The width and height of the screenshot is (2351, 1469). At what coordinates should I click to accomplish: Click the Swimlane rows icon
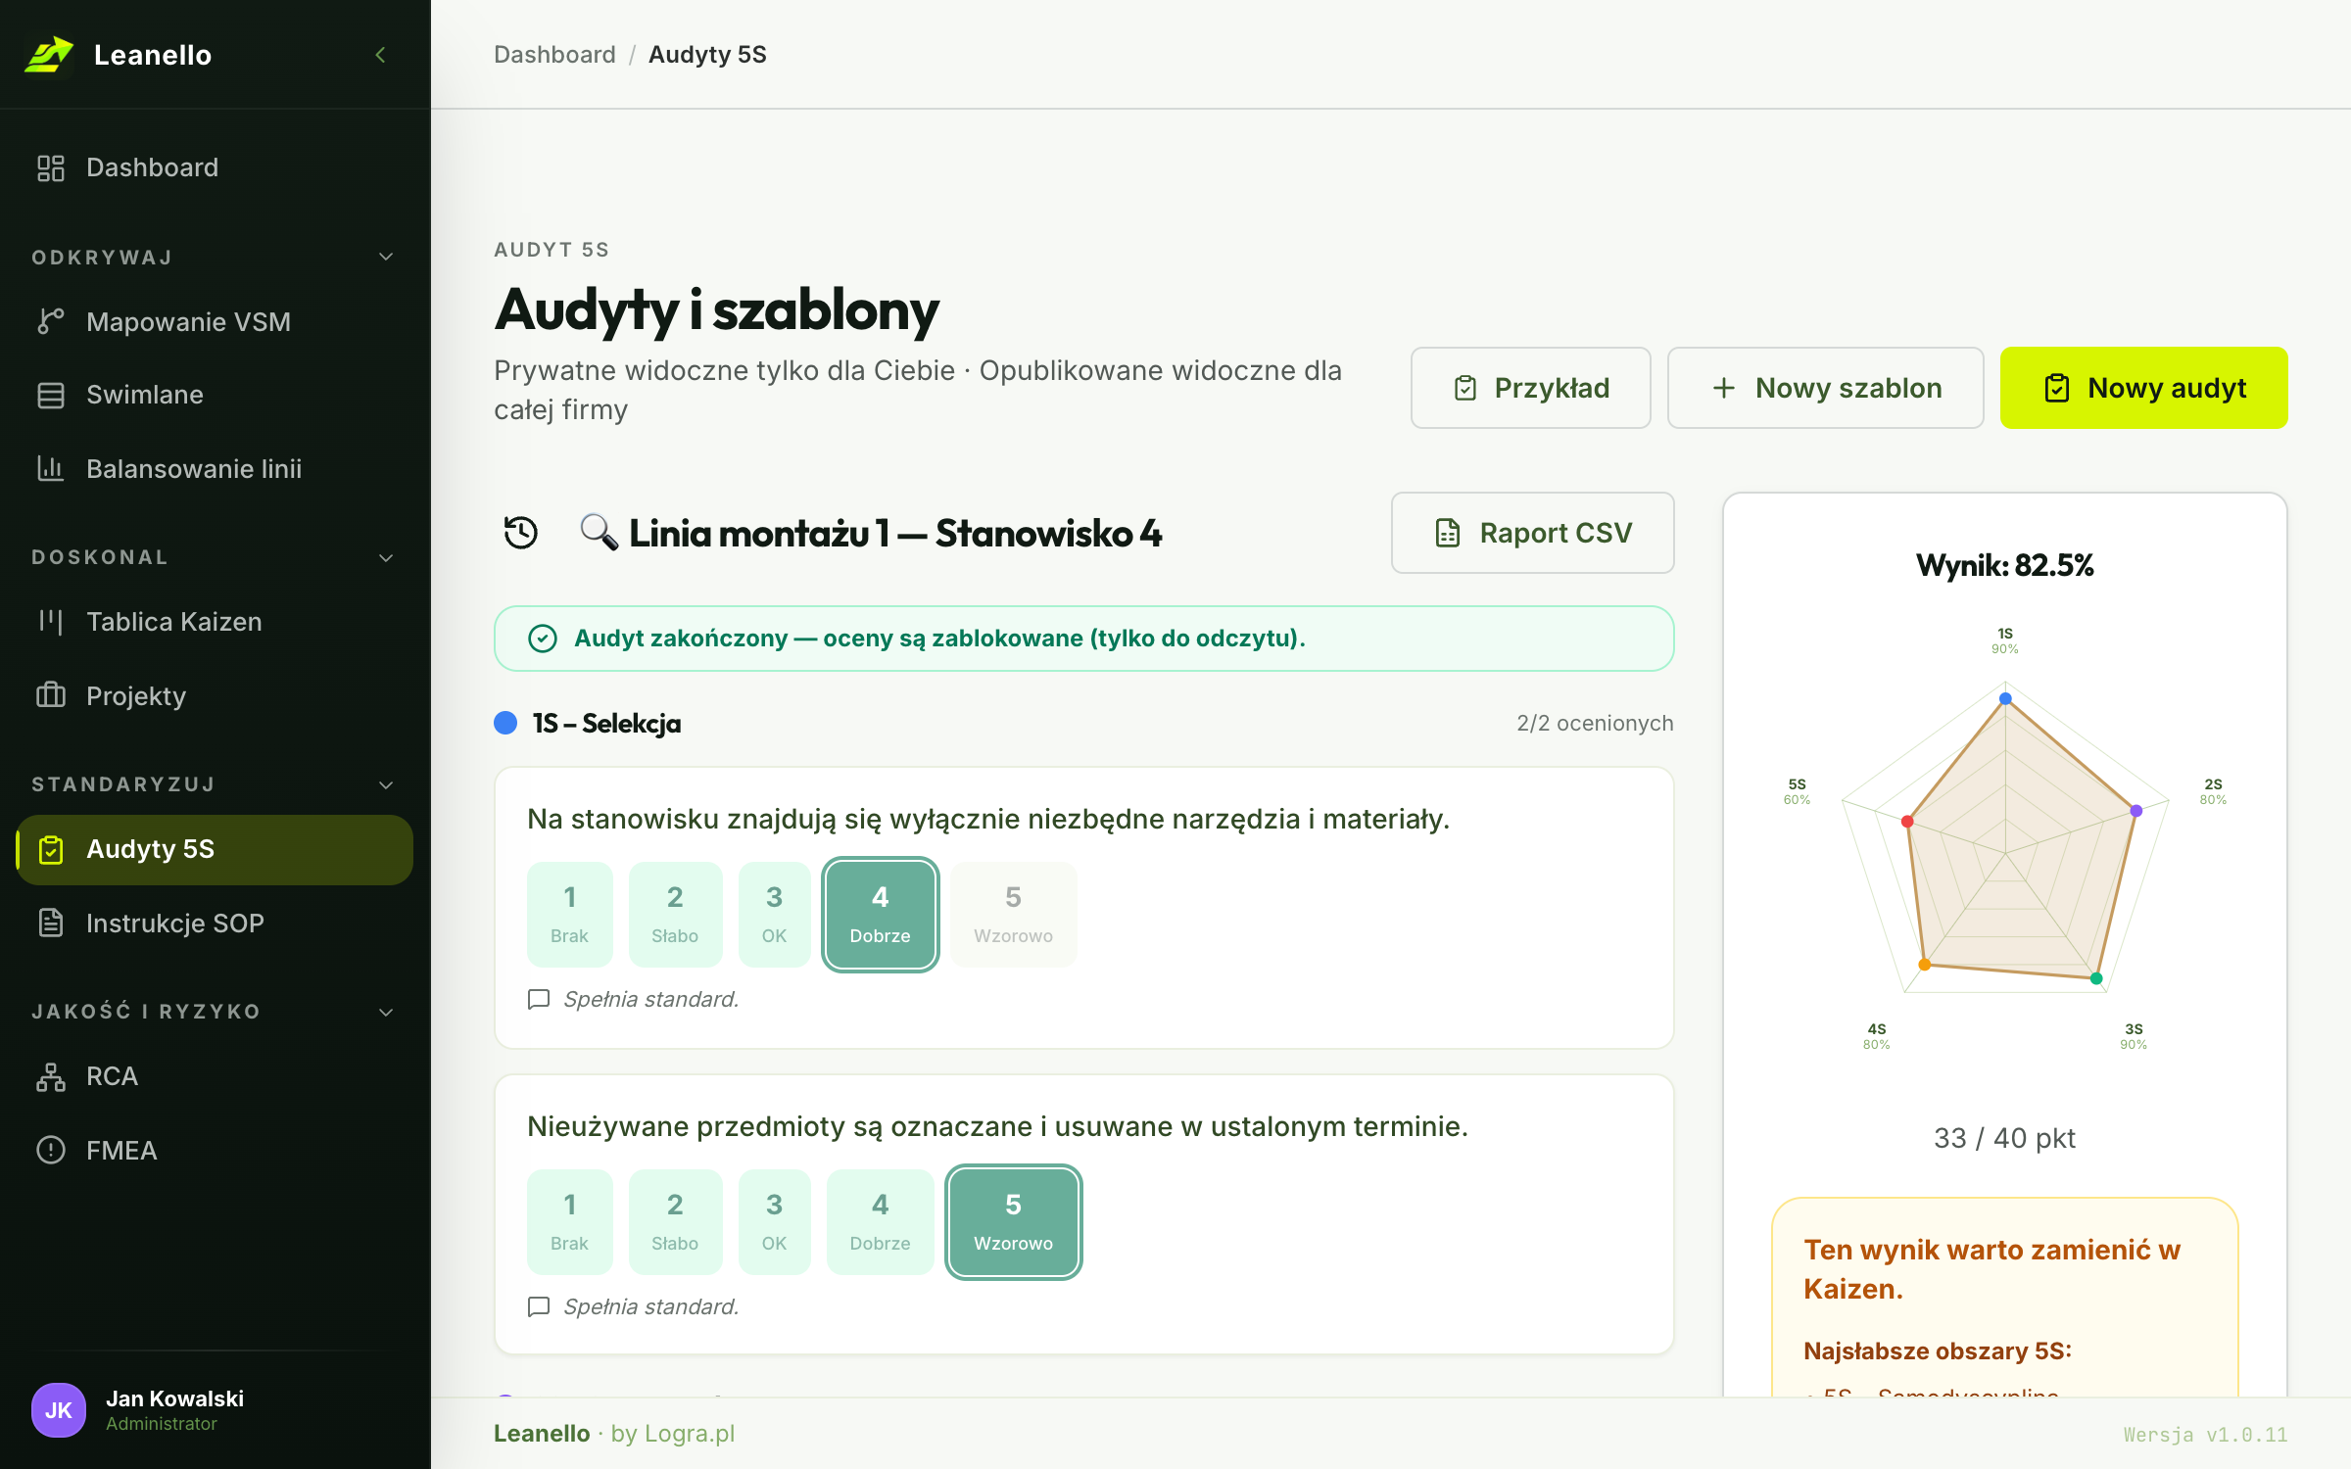coord(51,395)
